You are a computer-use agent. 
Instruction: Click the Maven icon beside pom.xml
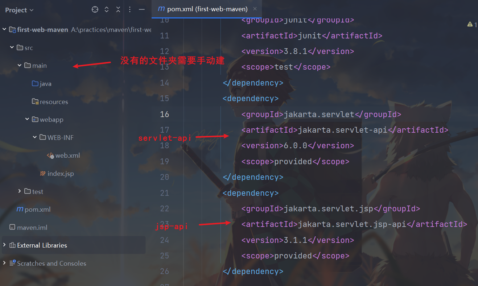pyautogui.click(x=20, y=209)
